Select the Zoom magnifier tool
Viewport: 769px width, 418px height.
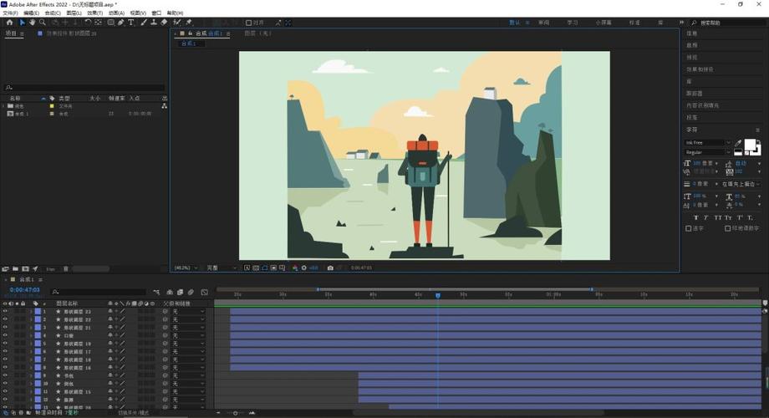(x=43, y=23)
